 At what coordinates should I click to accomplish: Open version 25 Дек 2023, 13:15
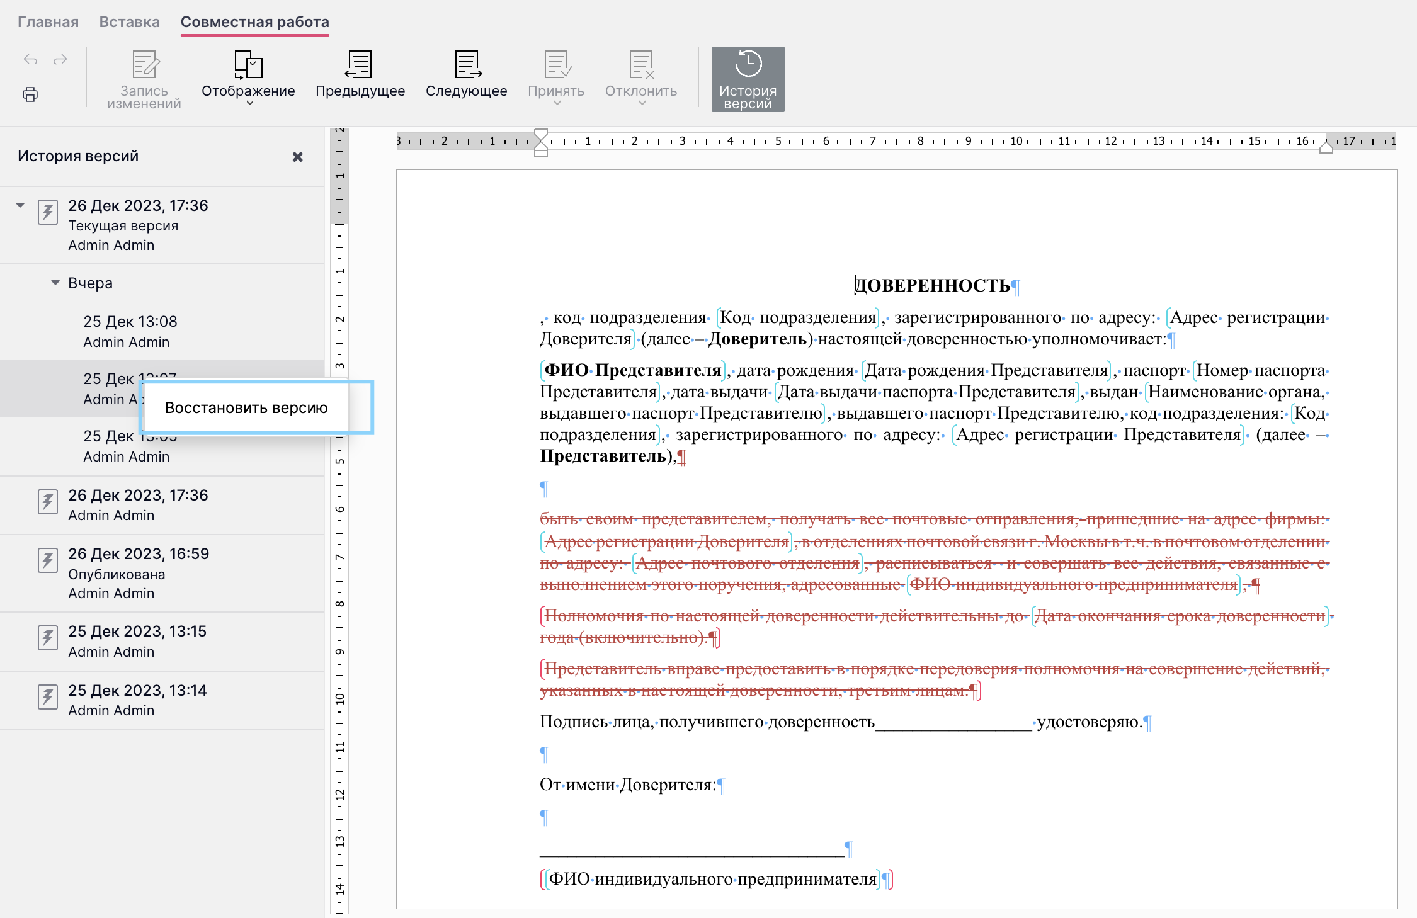point(162,641)
